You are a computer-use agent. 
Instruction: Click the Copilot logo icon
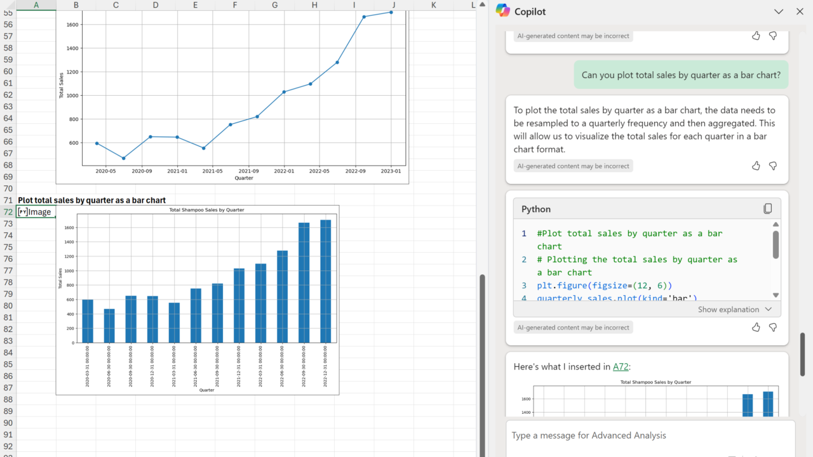coord(502,11)
